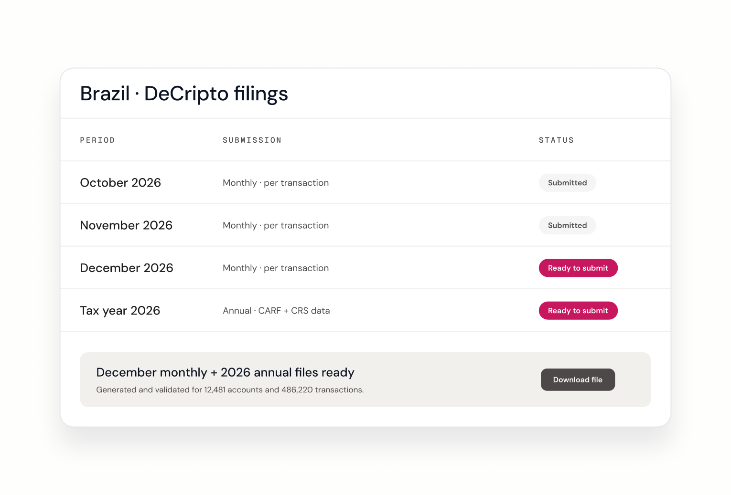Click the Brazil · DeCripto filings title
The height and width of the screenshot is (495, 731).
point(184,94)
